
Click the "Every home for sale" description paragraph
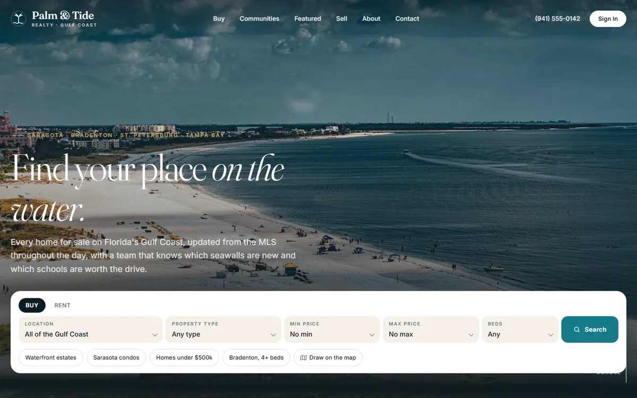(153, 255)
